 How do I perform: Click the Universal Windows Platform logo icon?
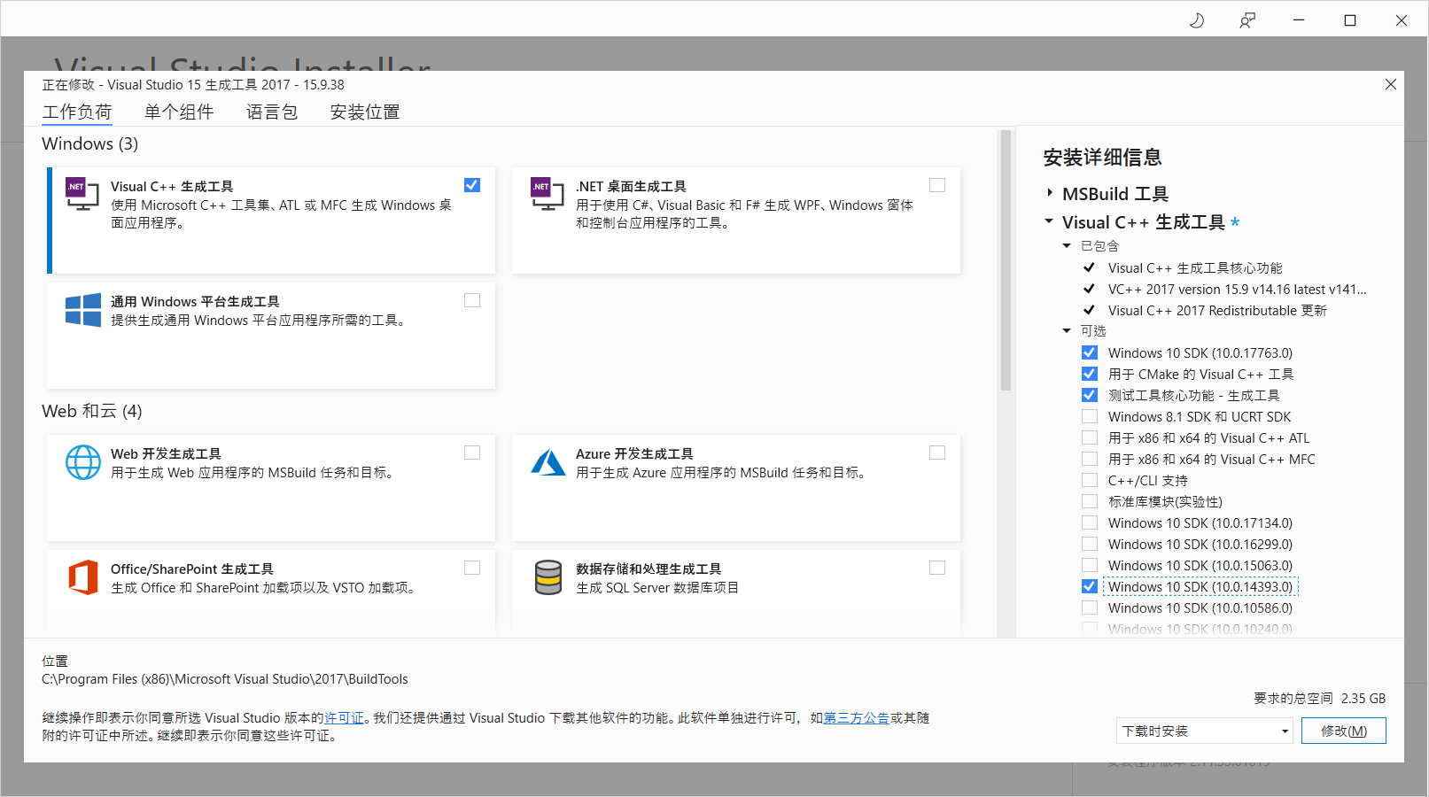83,310
